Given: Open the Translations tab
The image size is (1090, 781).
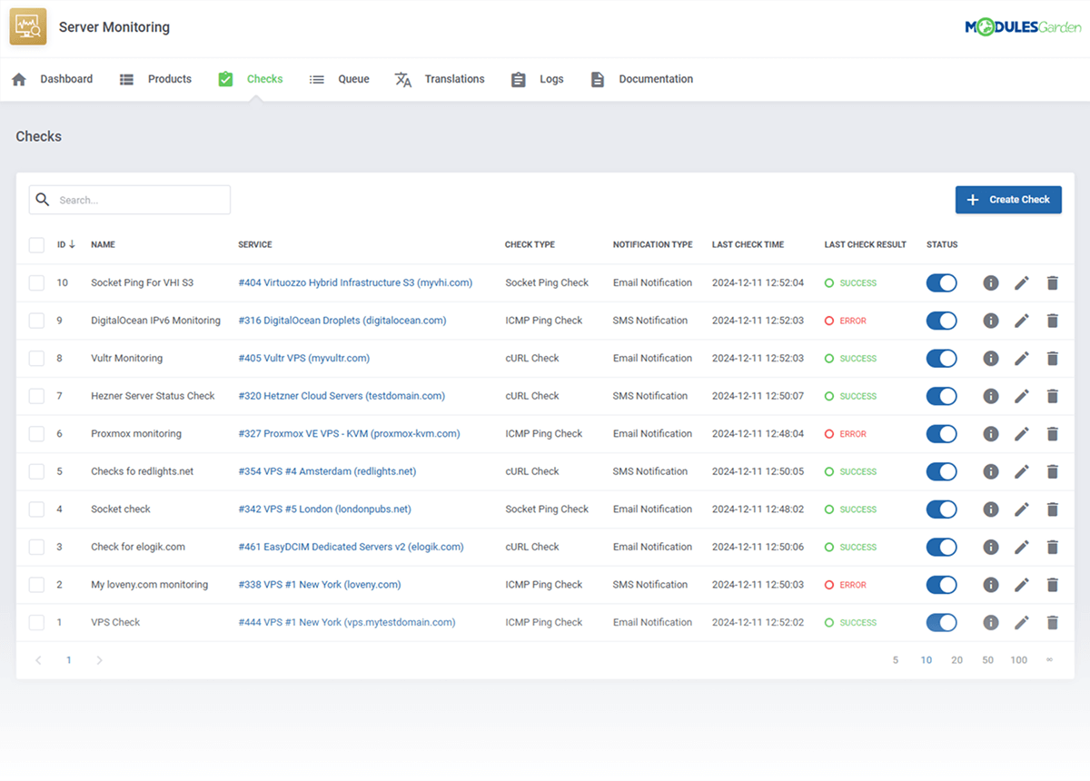Looking at the screenshot, I should [x=440, y=79].
